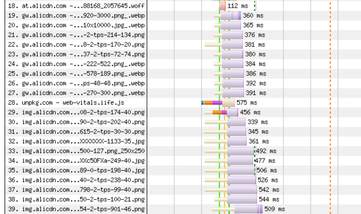Open request 27 270-300.png_.webp
This screenshot has height=214, width=361.
[76, 93]
